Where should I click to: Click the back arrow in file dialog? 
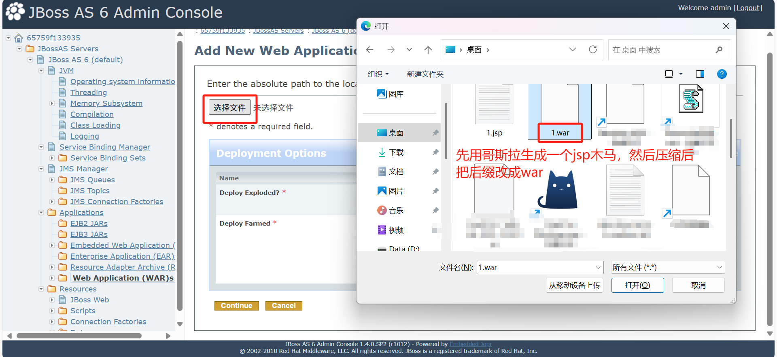click(x=369, y=50)
